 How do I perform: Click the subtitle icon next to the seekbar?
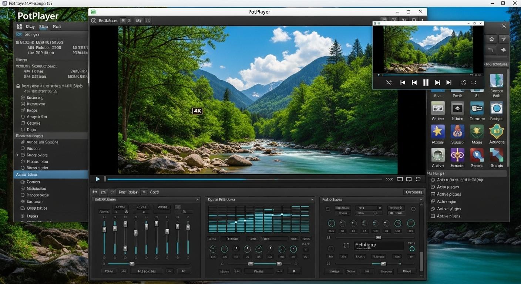(x=400, y=179)
